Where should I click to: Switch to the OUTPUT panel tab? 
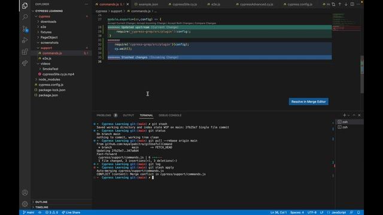click(128, 115)
